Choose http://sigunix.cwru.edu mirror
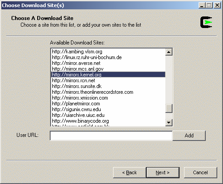Viewport: 223px width, 184px height. point(108,109)
